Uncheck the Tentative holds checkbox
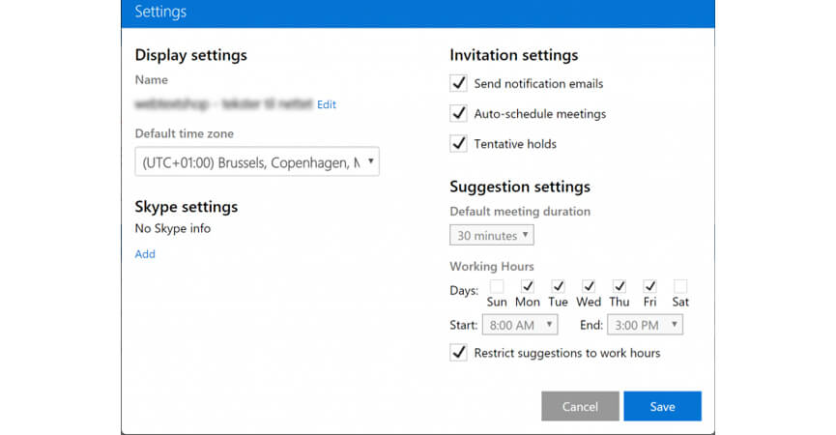 [459, 144]
